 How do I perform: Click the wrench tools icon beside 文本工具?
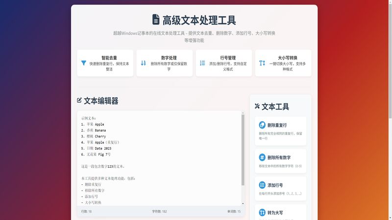(258, 107)
